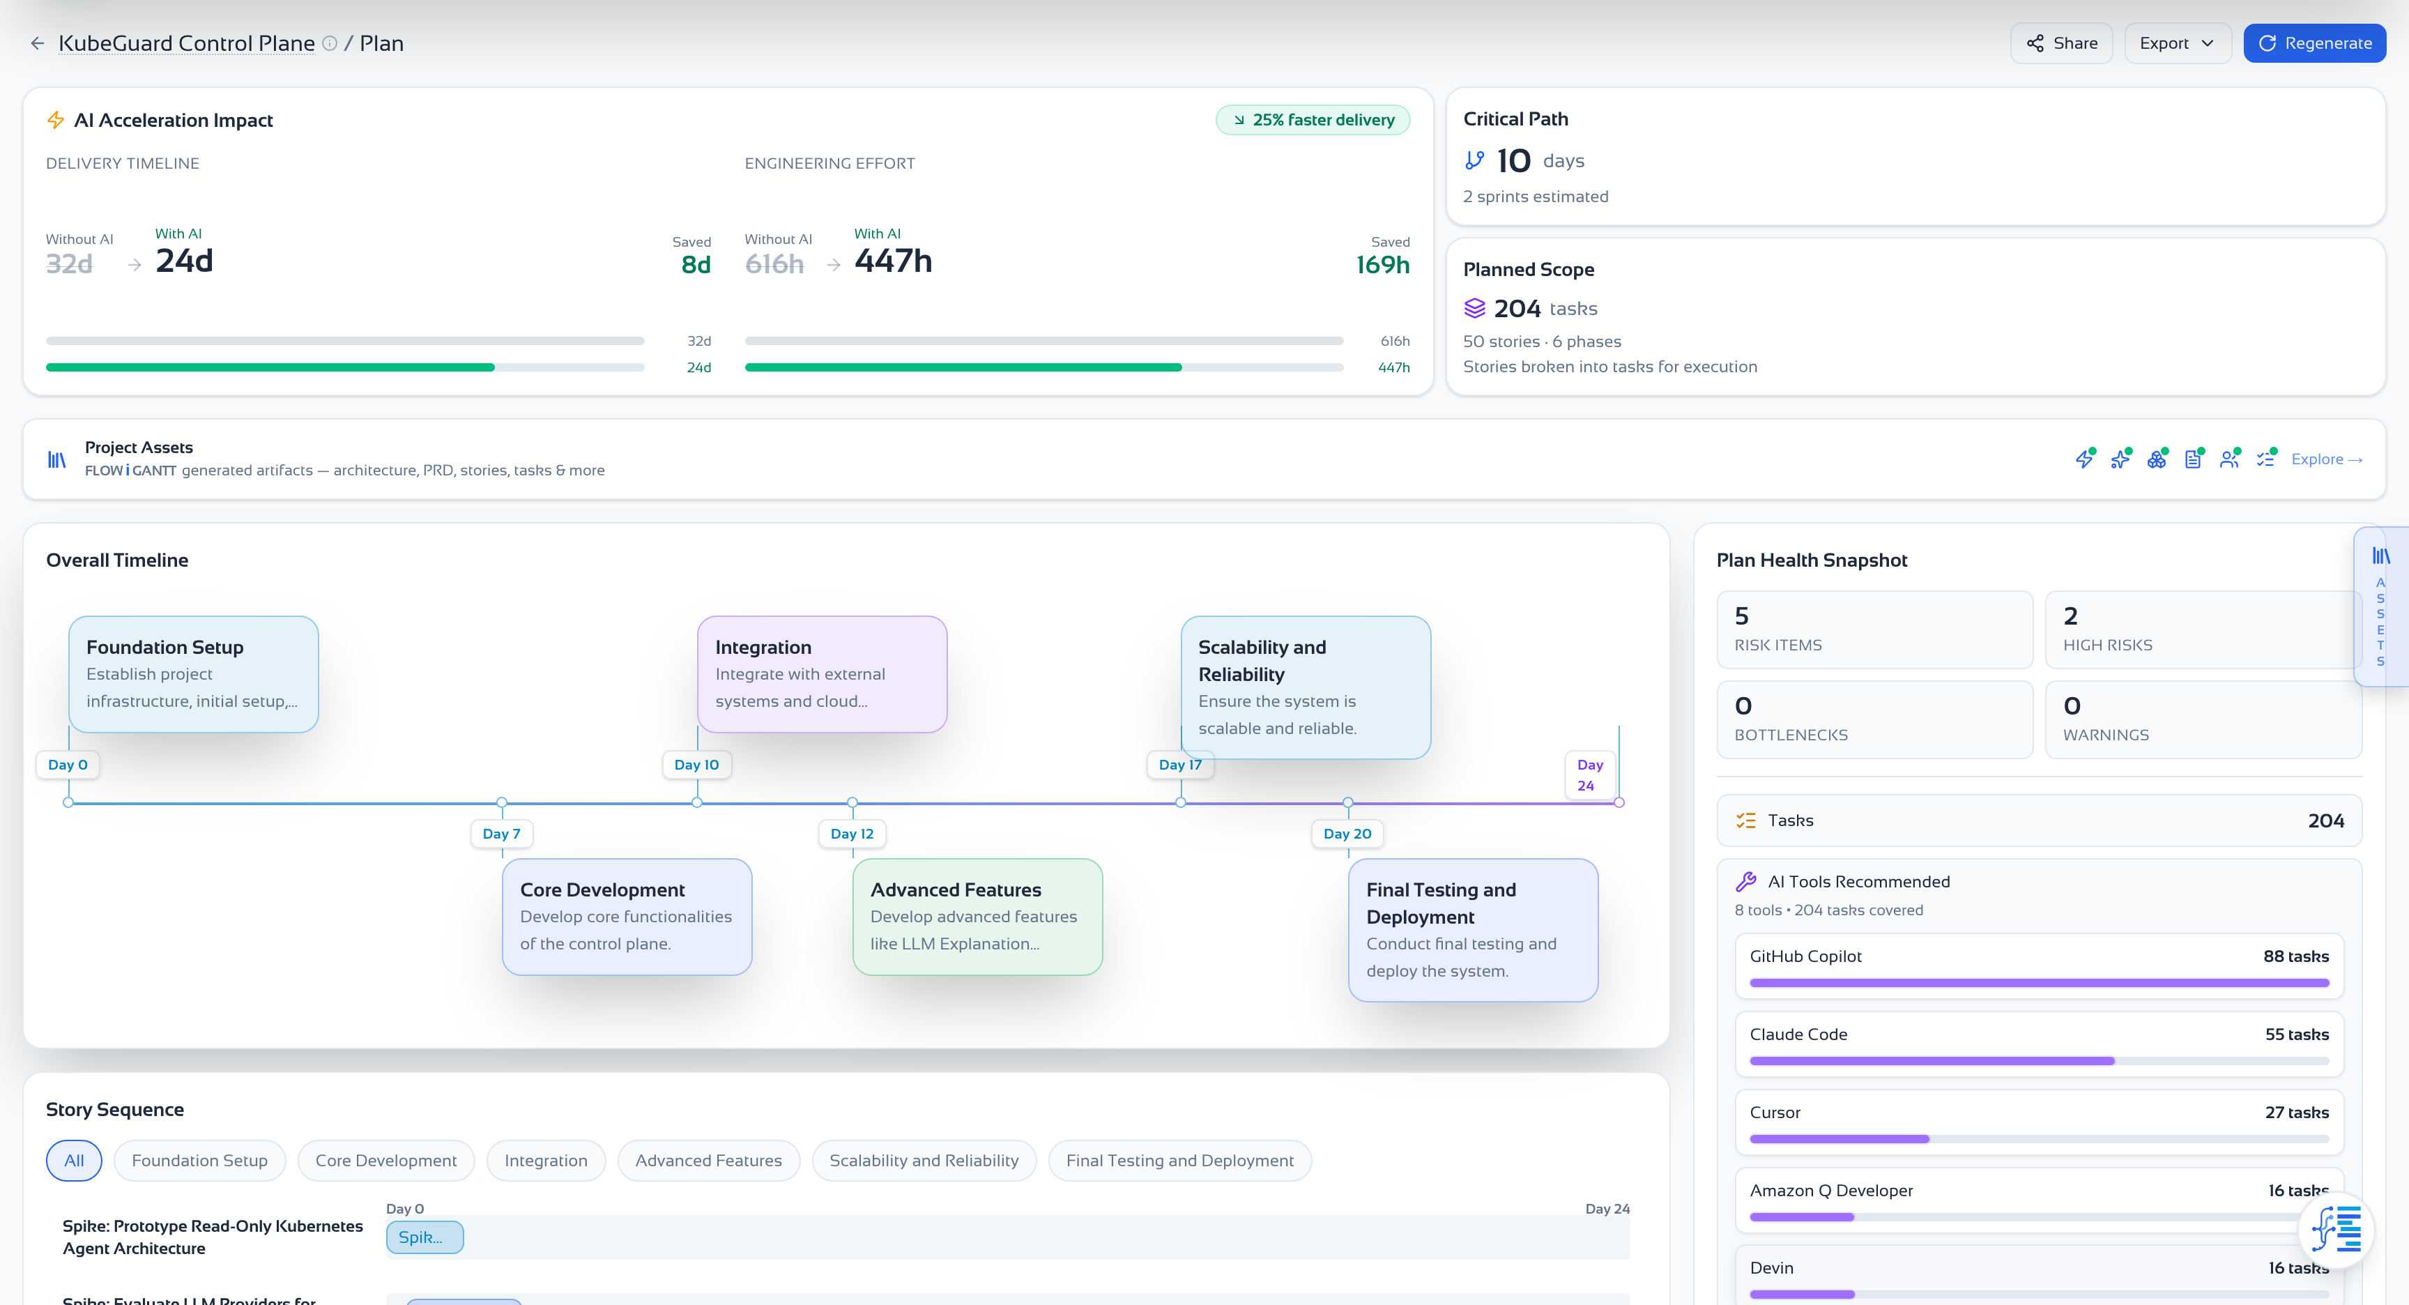Click the document asset icon in Project Assets
Screen dimensions: 2409x1305
(2192, 459)
